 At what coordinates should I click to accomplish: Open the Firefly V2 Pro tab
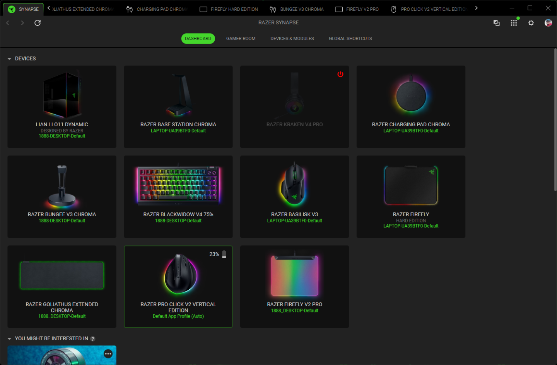click(357, 9)
